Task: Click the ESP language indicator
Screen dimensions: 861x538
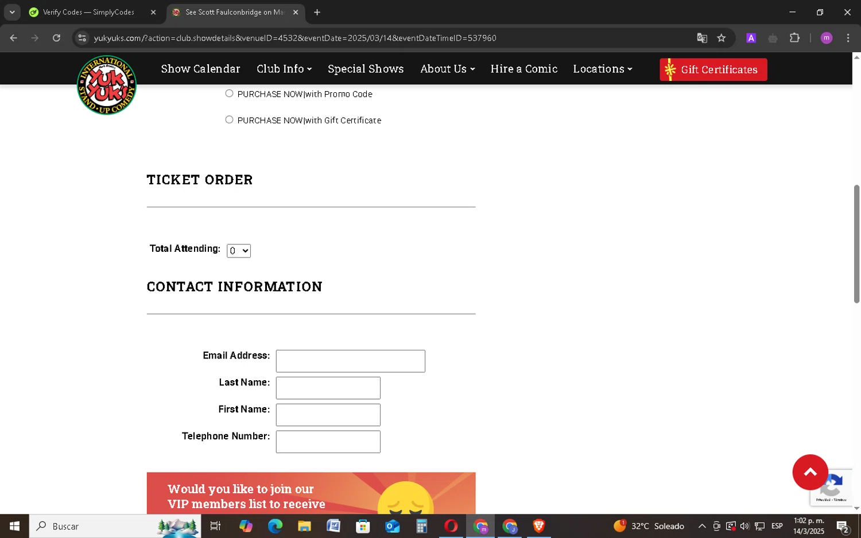Action: (x=777, y=526)
